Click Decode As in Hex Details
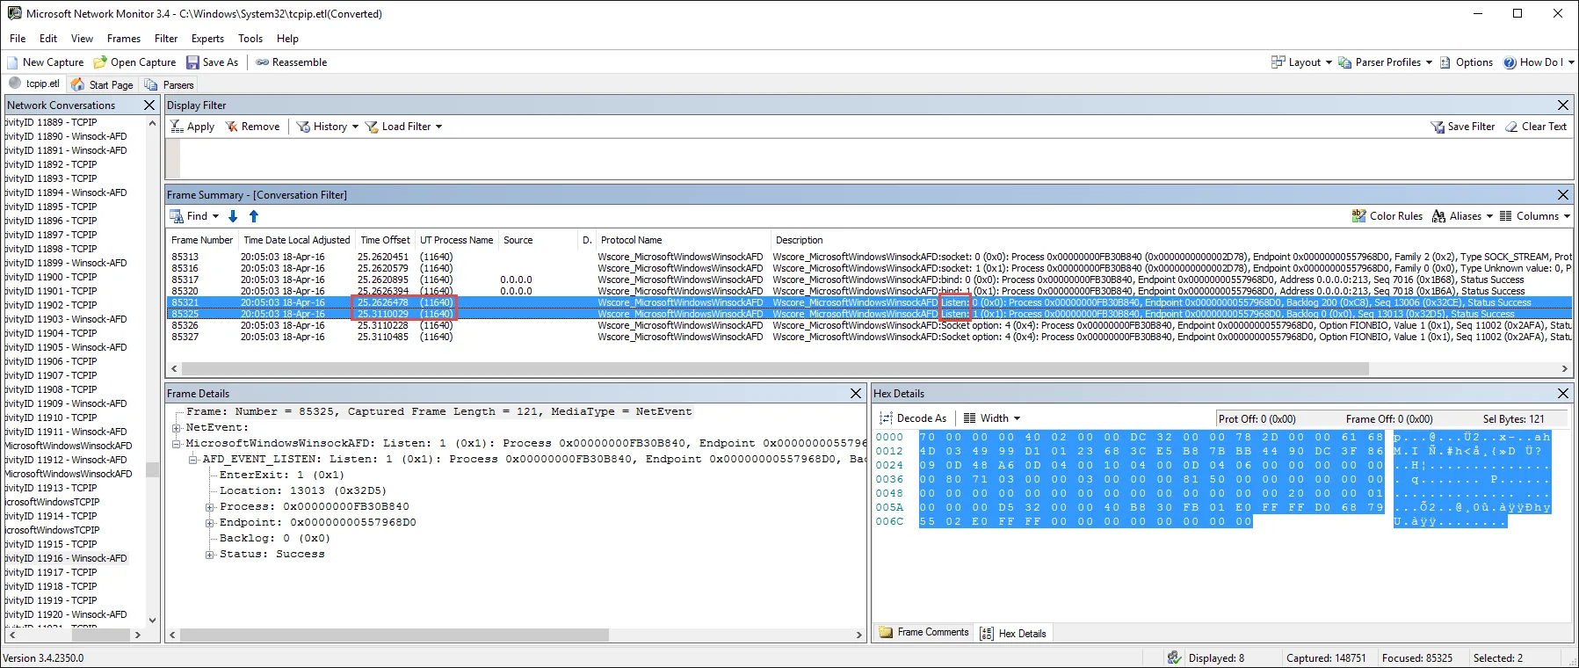 click(x=913, y=418)
